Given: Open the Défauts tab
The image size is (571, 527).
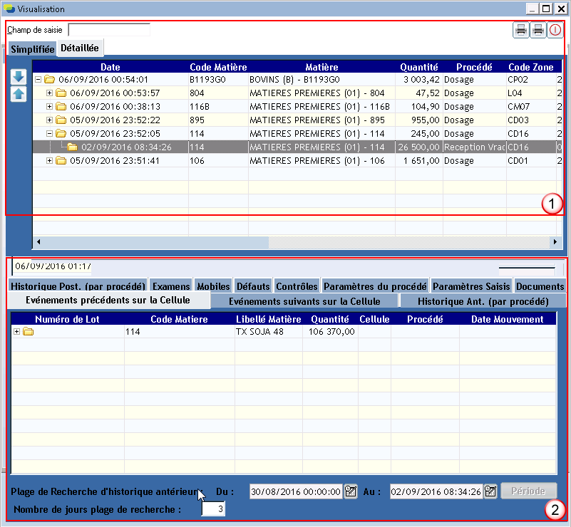Looking at the screenshot, I should coord(253,286).
